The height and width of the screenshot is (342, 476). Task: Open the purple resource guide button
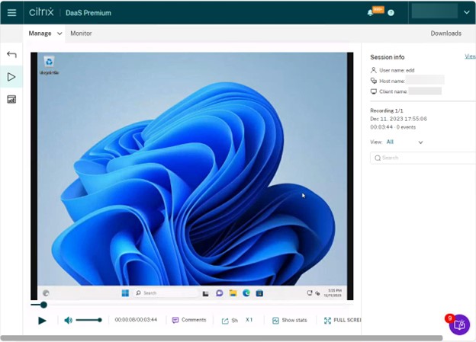[x=459, y=324]
